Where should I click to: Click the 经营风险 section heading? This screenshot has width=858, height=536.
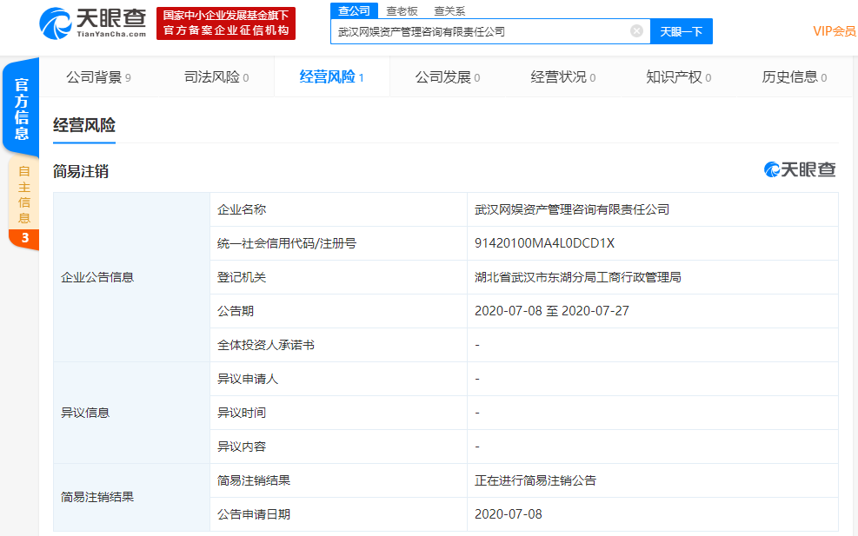(x=84, y=125)
